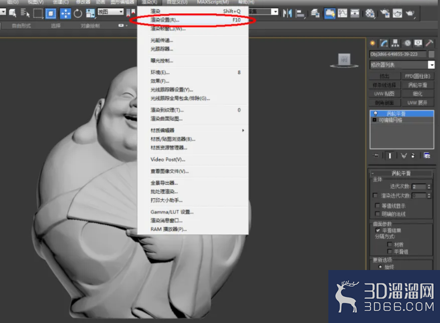Click the object name input field

398,54
